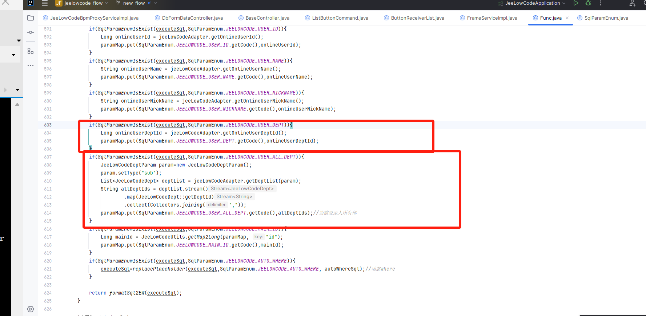Click the Code With Me add-user icon
The height and width of the screenshot is (316, 646).
pyautogui.click(x=633, y=3)
